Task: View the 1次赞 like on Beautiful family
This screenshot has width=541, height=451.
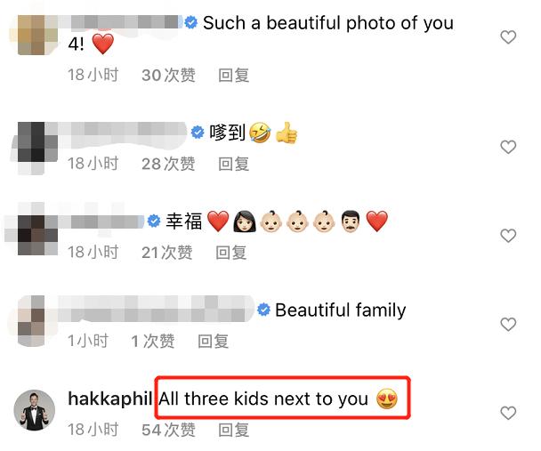Action: click(x=152, y=342)
